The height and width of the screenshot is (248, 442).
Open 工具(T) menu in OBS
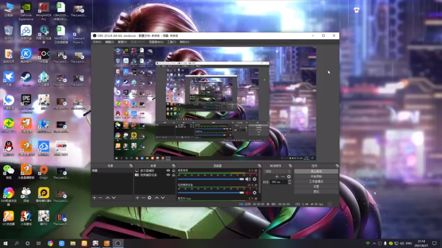pyautogui.click(x=171, y=42)
